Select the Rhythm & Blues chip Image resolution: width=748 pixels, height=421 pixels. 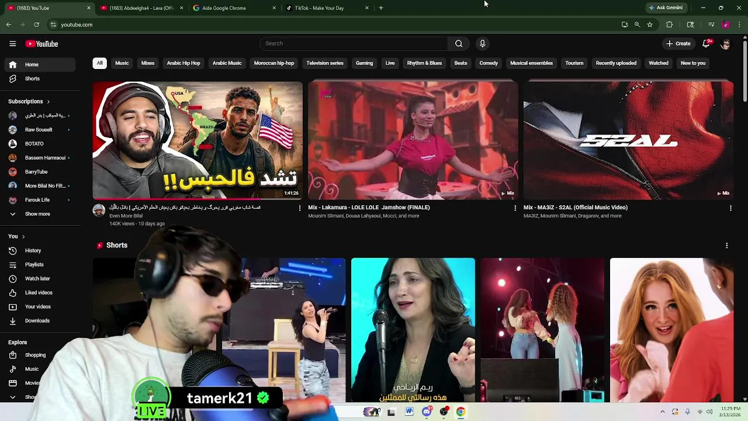[x=424, y=63]
